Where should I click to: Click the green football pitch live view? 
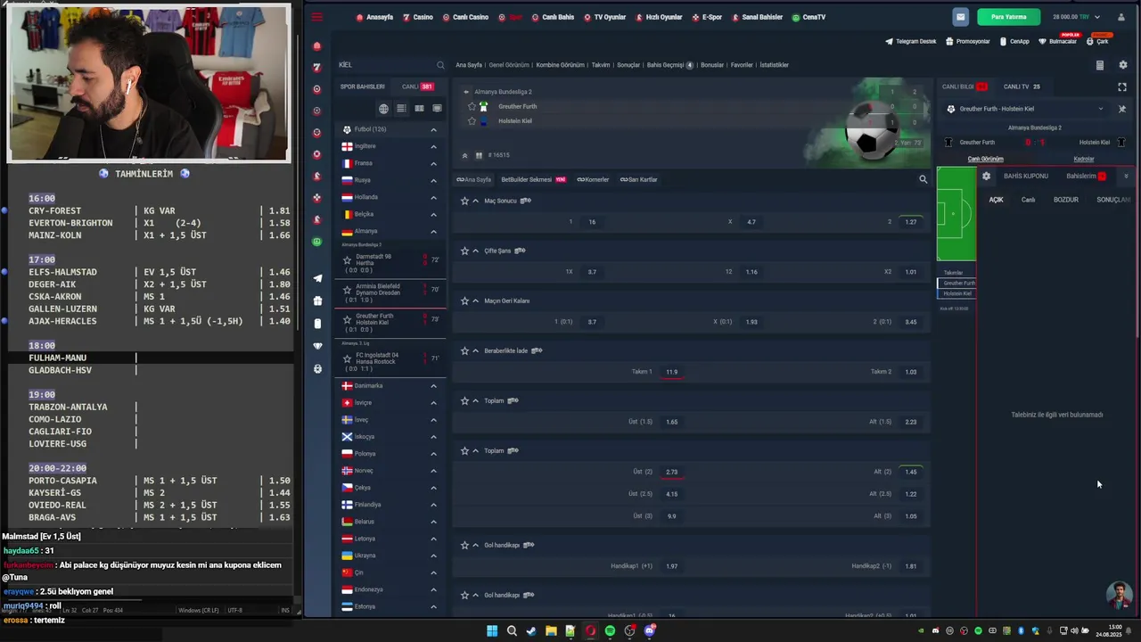coord(956,214)
